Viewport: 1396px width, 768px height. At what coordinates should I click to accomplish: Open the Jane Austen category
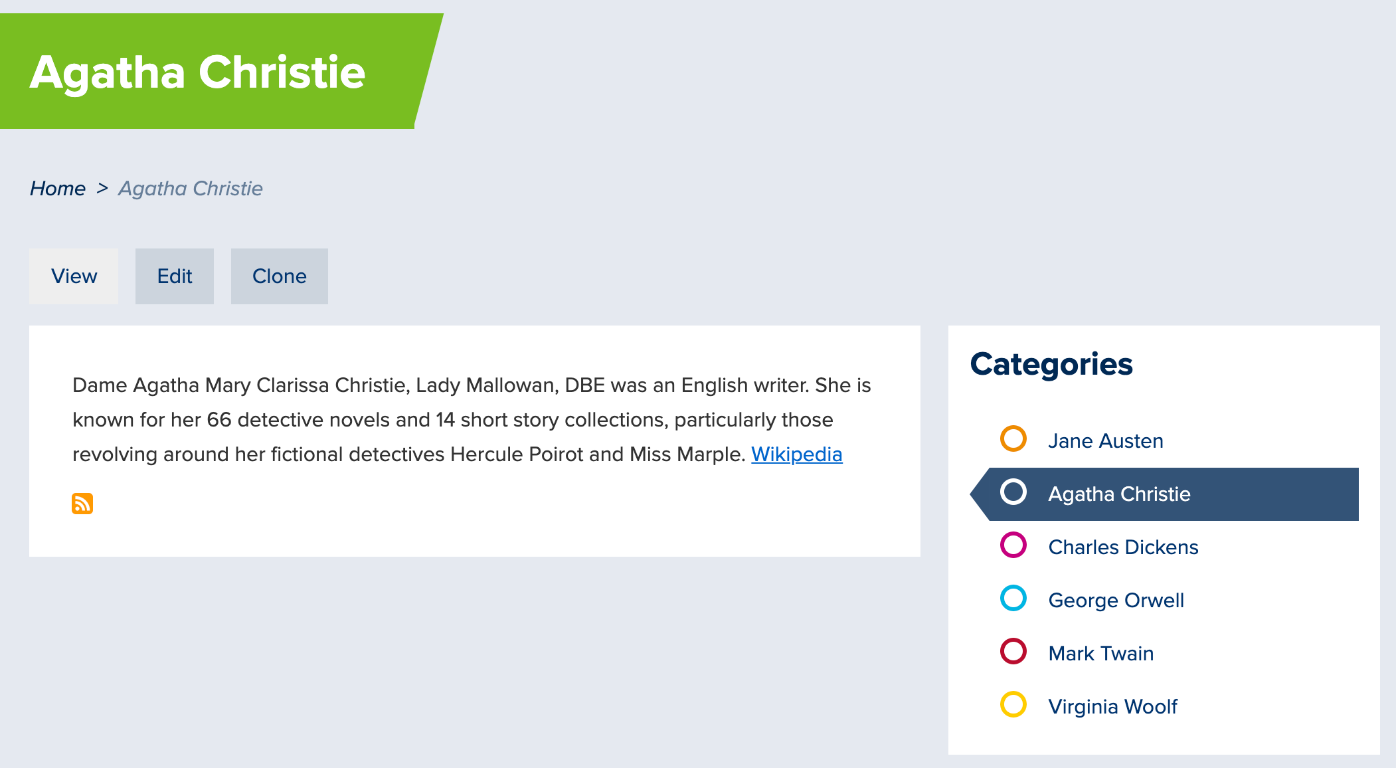(x=1106, y=441)
